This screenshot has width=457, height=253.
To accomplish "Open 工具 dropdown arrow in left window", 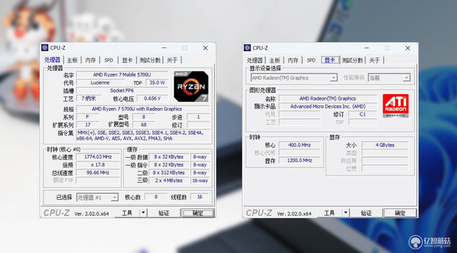I will (x=143, y=213).
